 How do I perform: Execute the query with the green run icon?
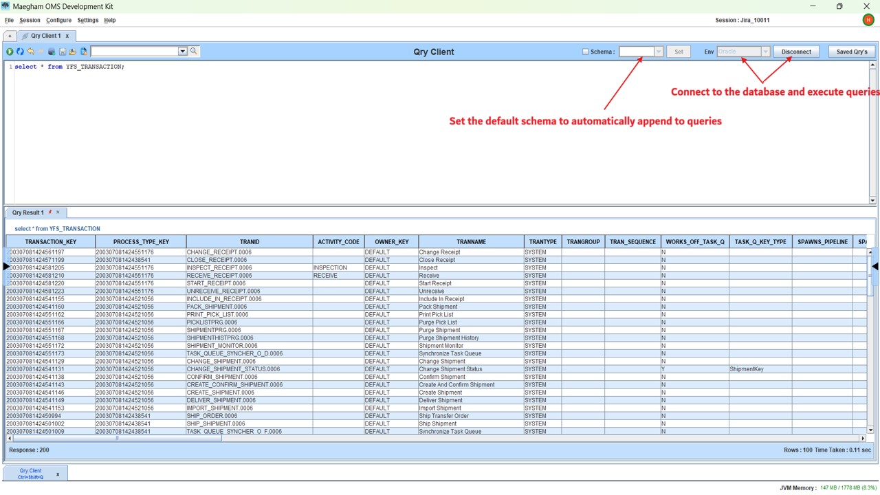coord(9,52)
